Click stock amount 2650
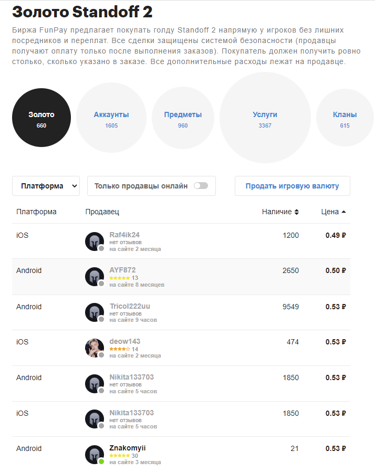The image size is (375, 472). pos(290,270)
